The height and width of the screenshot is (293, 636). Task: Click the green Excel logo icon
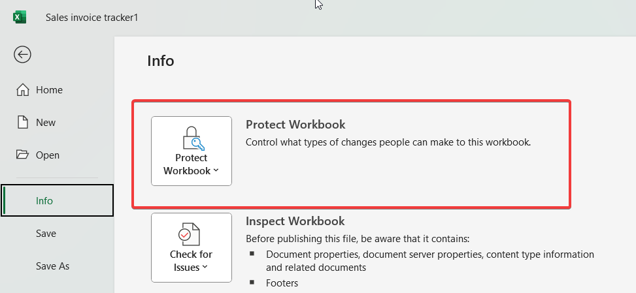[x=20, y=18]
